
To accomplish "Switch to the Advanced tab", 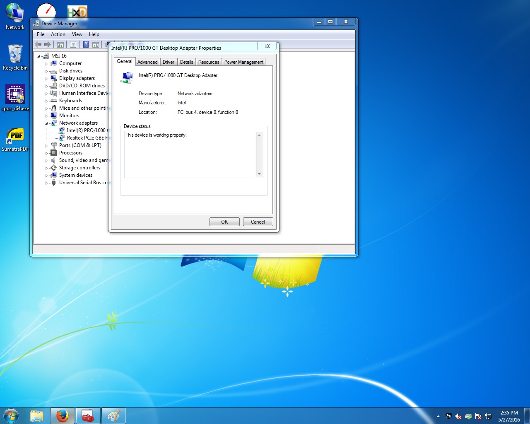I will pos(147,62).
